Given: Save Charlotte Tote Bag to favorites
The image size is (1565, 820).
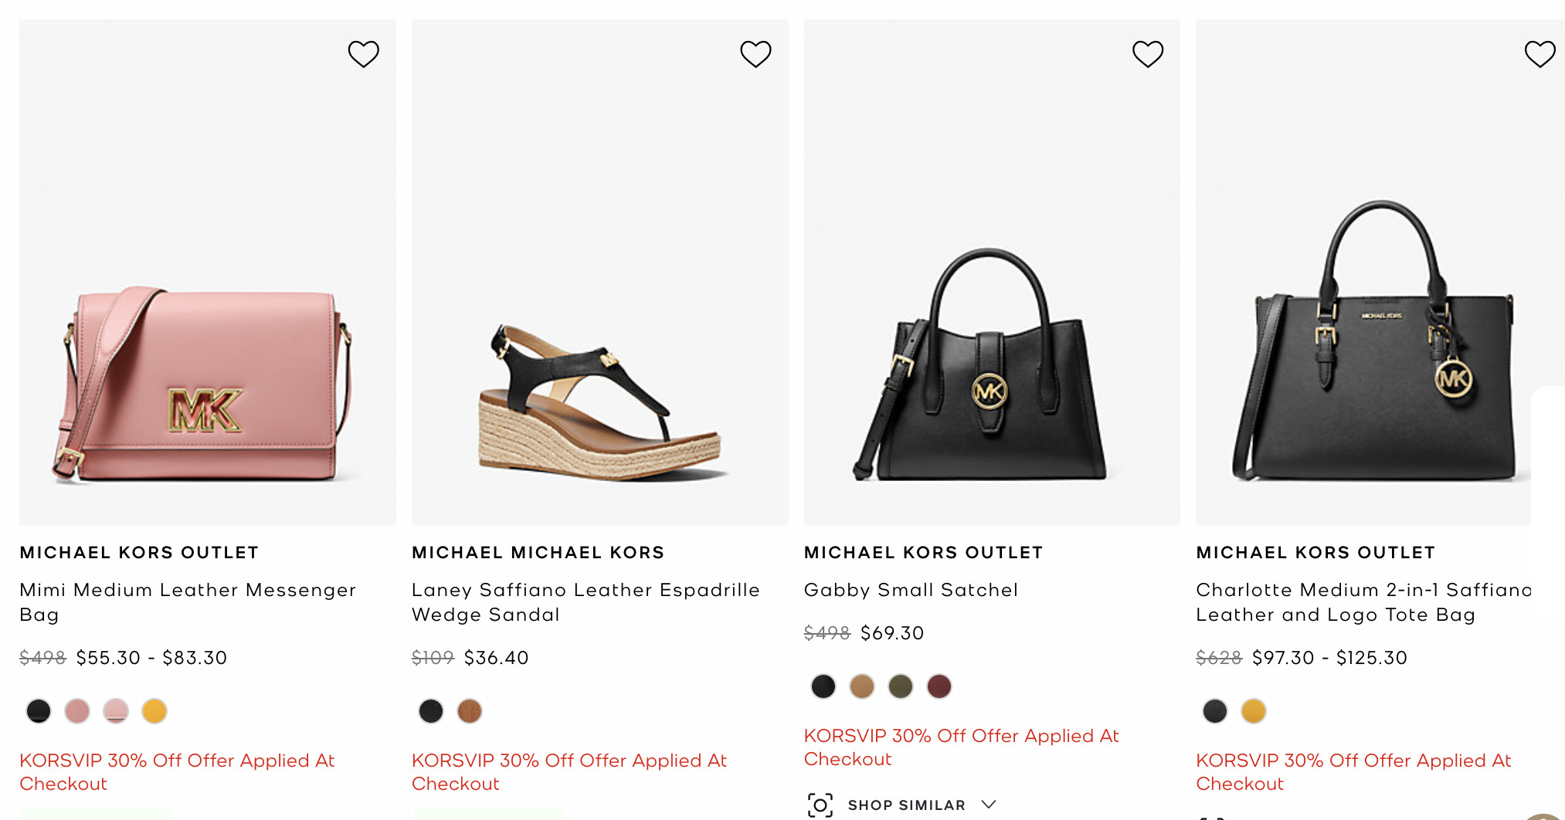Looking at the screenshot, I should [x=1540, y=54].
